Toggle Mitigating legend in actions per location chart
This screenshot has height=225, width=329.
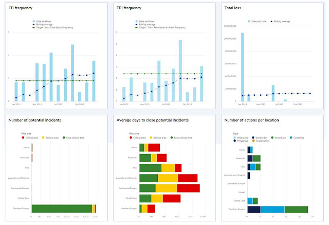241,137
